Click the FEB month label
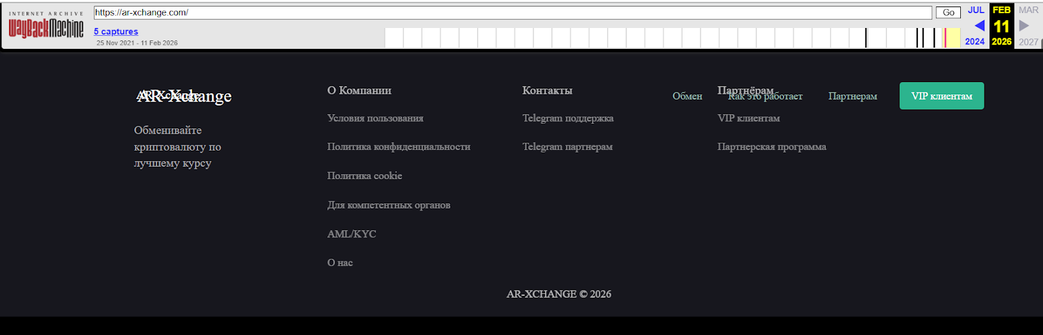The width and height of the screenshot is (1043, 335). pyautogui.click(x=1002, y=10)
